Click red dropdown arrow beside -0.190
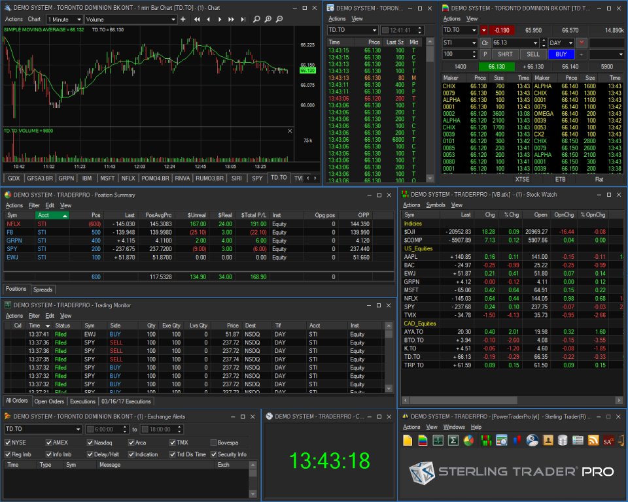Viewport: 628px width, 502px height. click(484, 30)
